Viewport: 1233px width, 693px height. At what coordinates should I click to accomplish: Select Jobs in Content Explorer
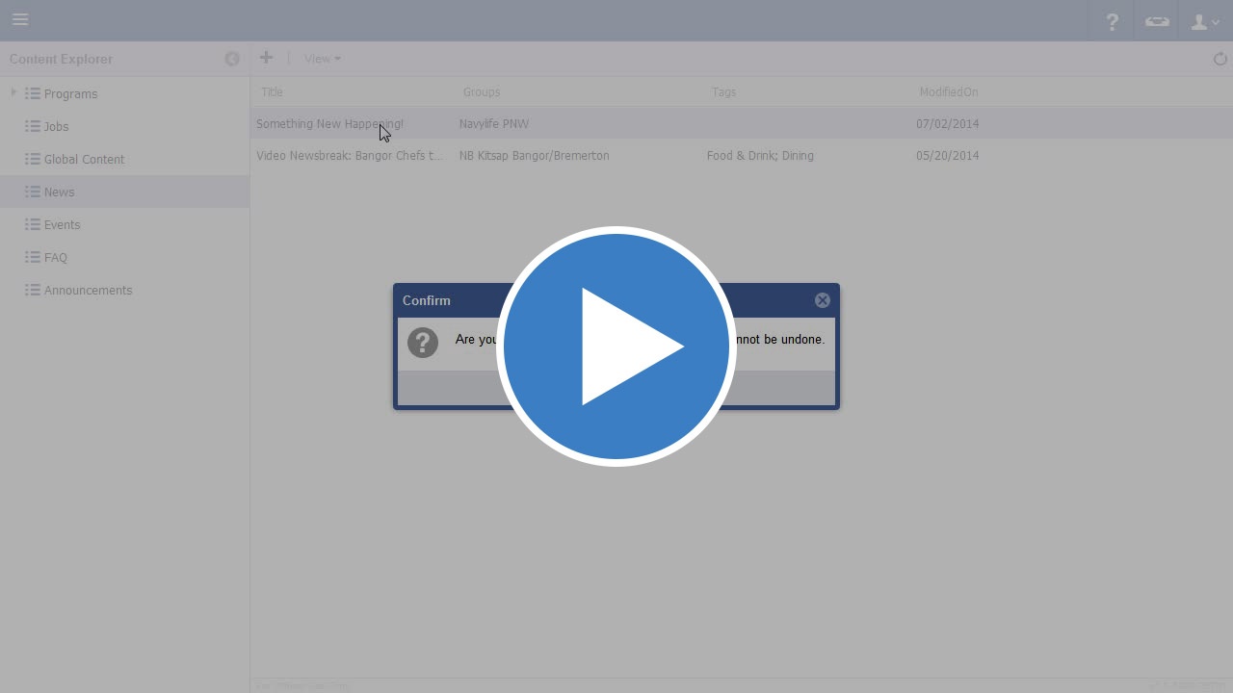[x=56, y=126]
